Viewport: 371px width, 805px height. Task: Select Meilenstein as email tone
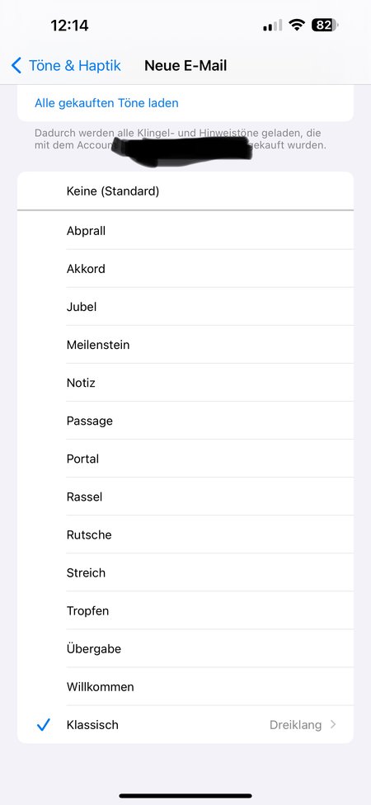(185, 345)
